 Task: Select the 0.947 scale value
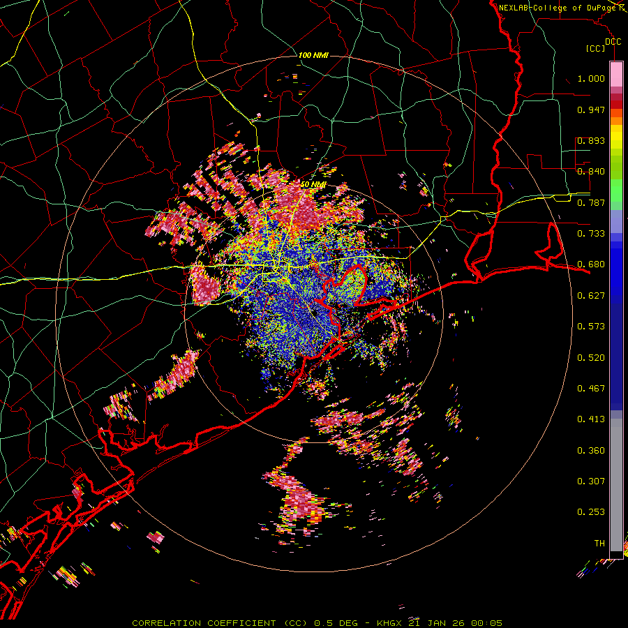(591, 110)
